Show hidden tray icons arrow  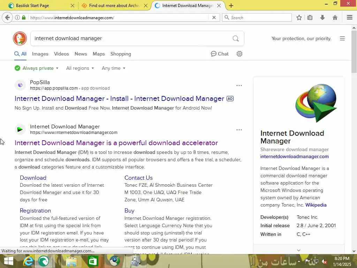tap(299, 261)
